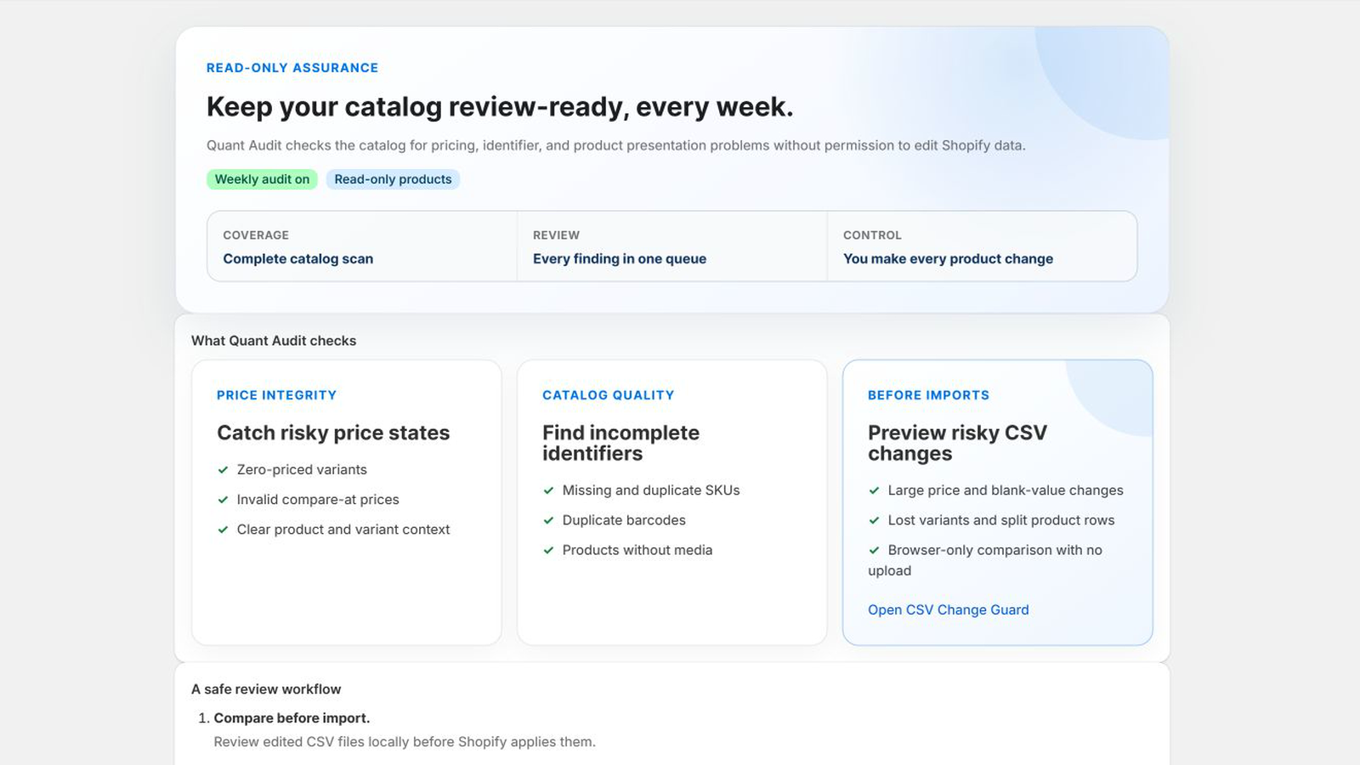Click Every finding in one queue text

620,258
